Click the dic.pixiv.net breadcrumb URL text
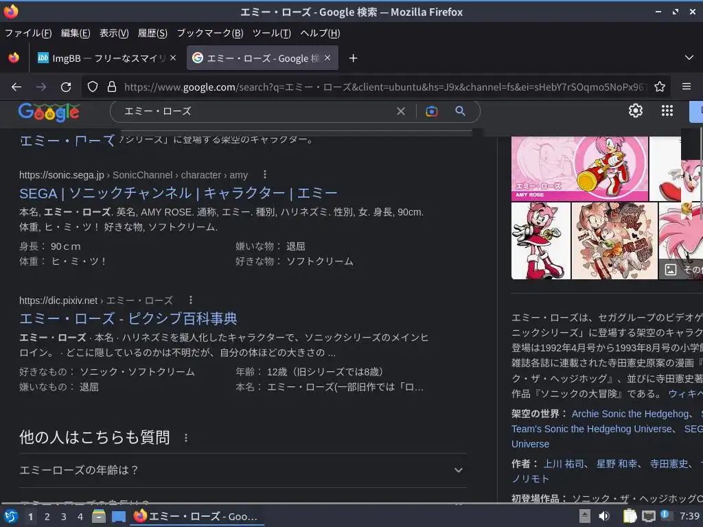703x527 pixels. click(96, 301)
